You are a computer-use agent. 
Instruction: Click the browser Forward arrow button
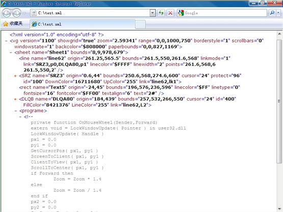click(17, 13)
